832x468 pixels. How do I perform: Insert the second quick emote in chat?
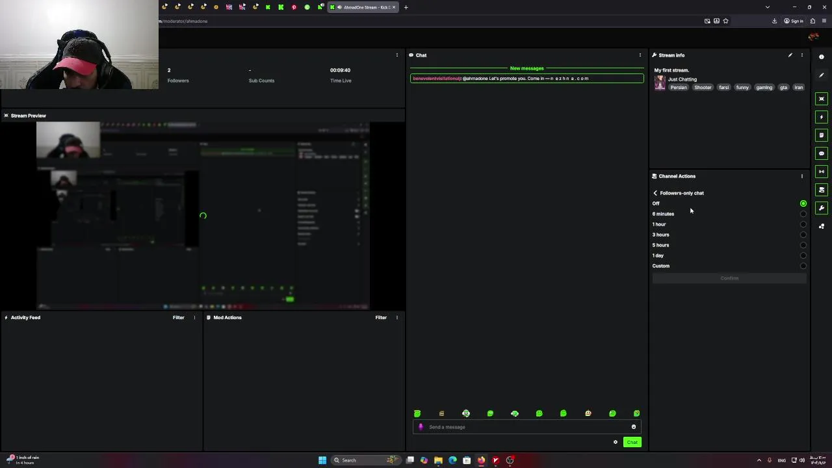tap(442, 413)
